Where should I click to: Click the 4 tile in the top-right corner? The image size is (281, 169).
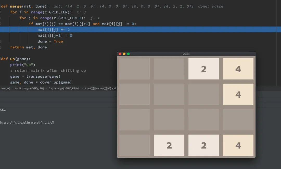point(238,69)
